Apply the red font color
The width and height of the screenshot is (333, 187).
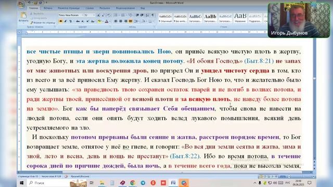pos(107,21)
